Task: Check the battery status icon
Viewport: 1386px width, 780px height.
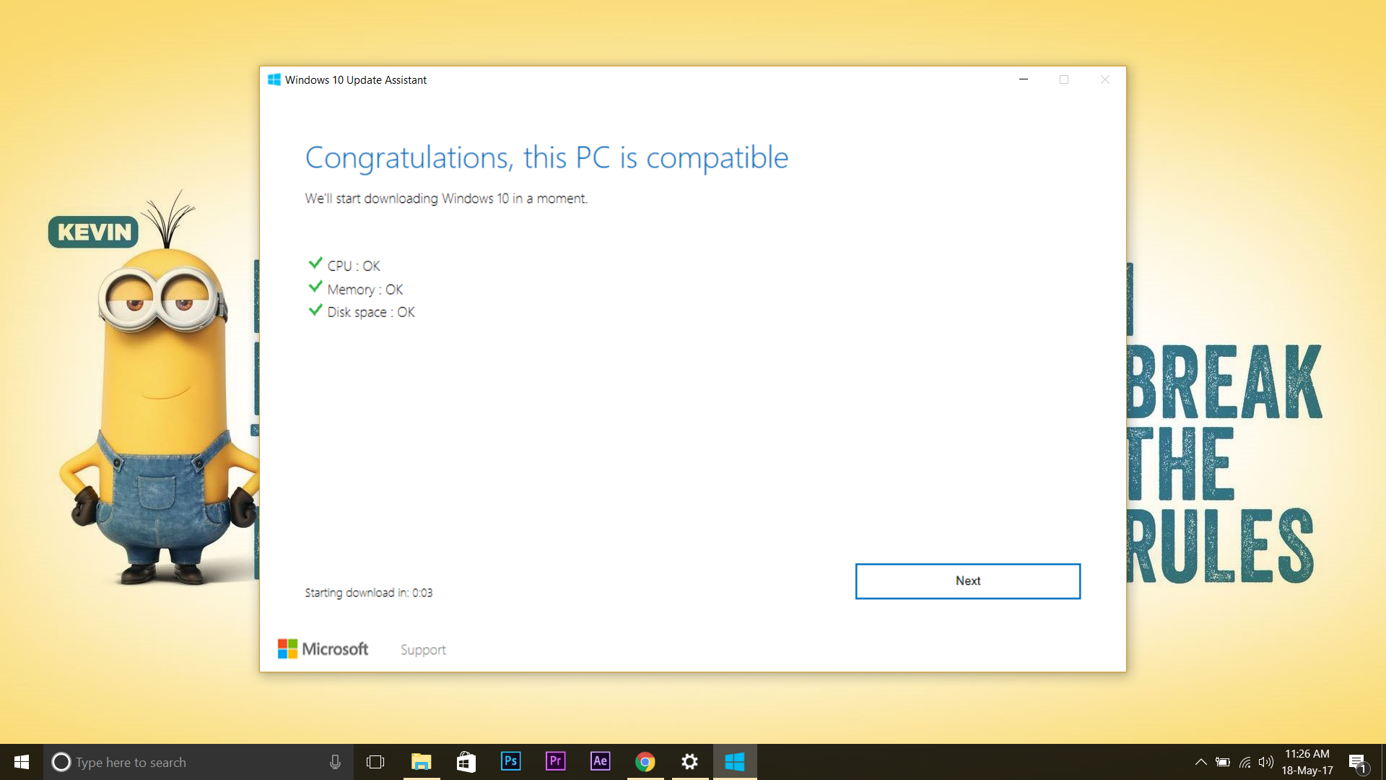Action: click(x=1222, y=762)
